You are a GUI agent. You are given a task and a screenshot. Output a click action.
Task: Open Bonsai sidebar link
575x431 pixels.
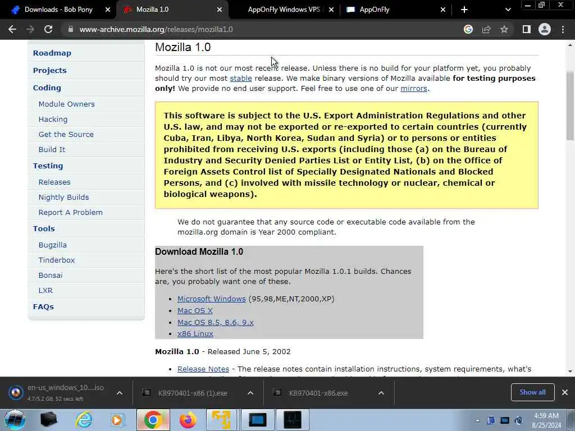(x=50, y=275)
